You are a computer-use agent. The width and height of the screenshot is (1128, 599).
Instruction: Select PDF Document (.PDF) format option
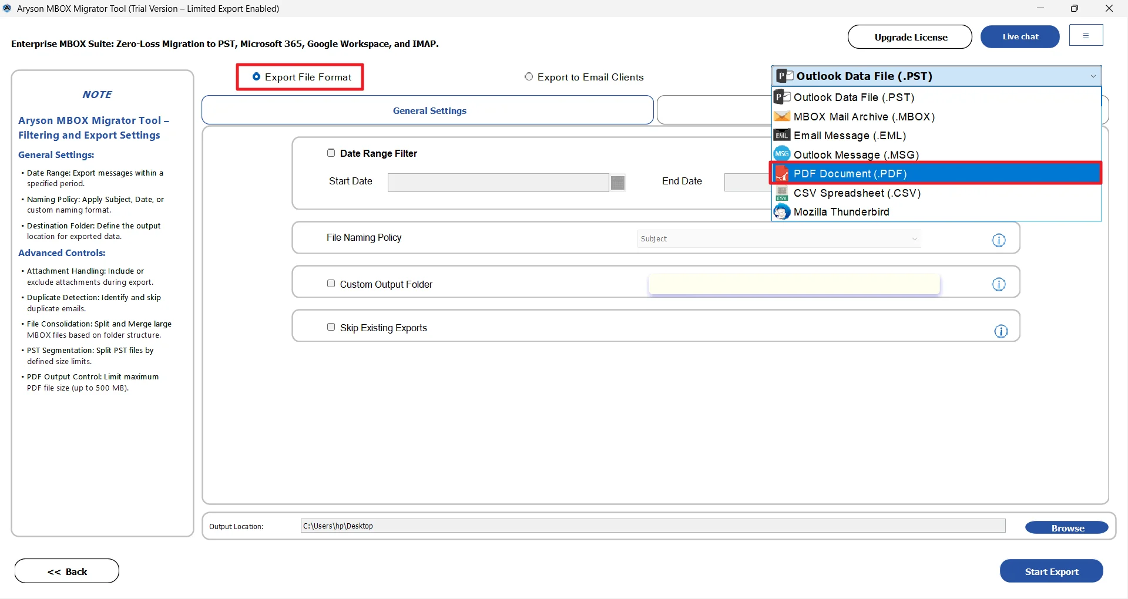935,173
